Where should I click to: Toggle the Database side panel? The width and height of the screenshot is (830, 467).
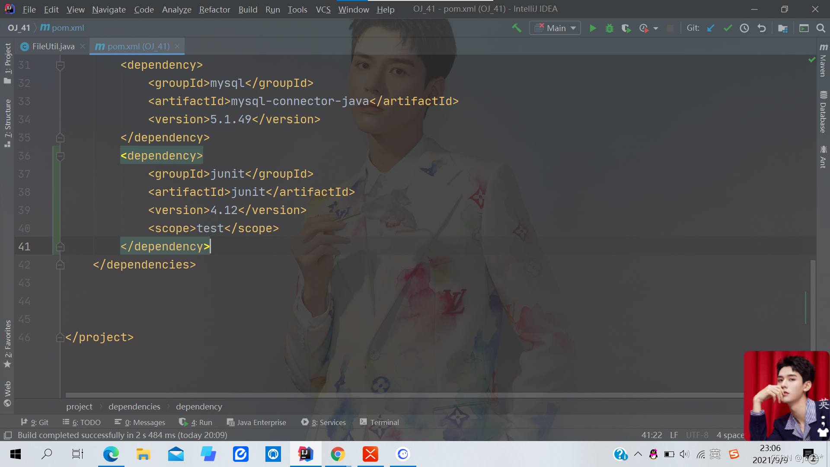click(823, 112)
